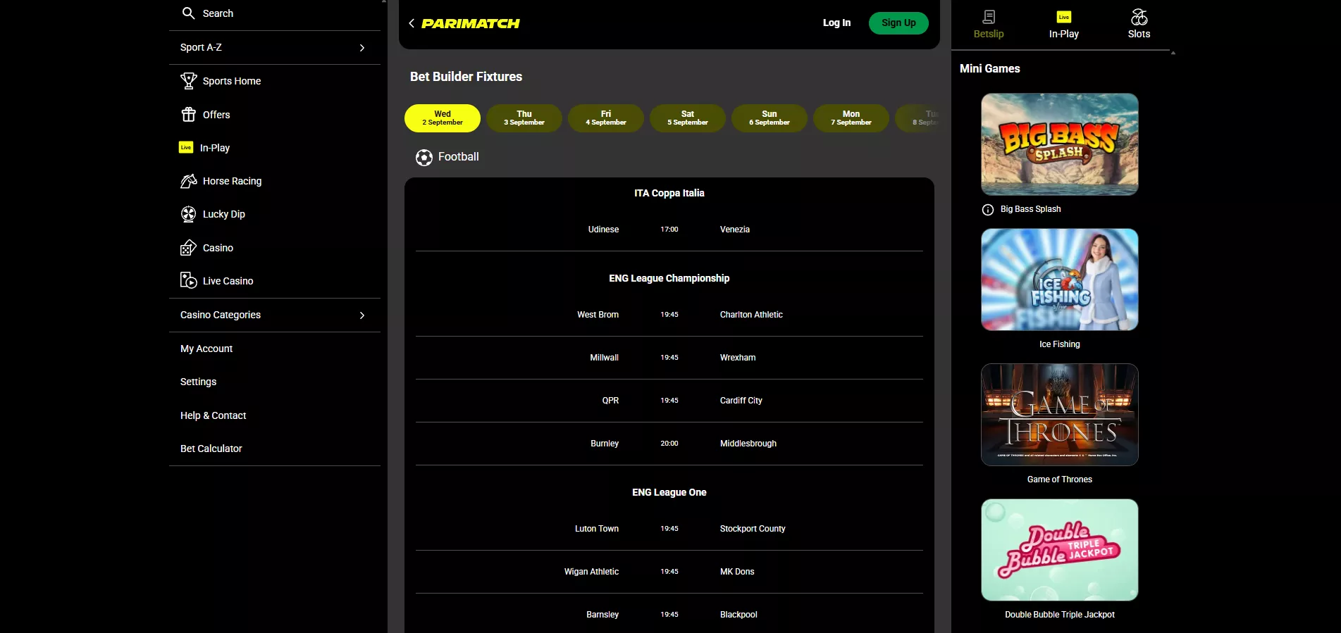Click the Ice Fishing game title text
This screenshot has height=633, width=1341.
(1060, 344)
